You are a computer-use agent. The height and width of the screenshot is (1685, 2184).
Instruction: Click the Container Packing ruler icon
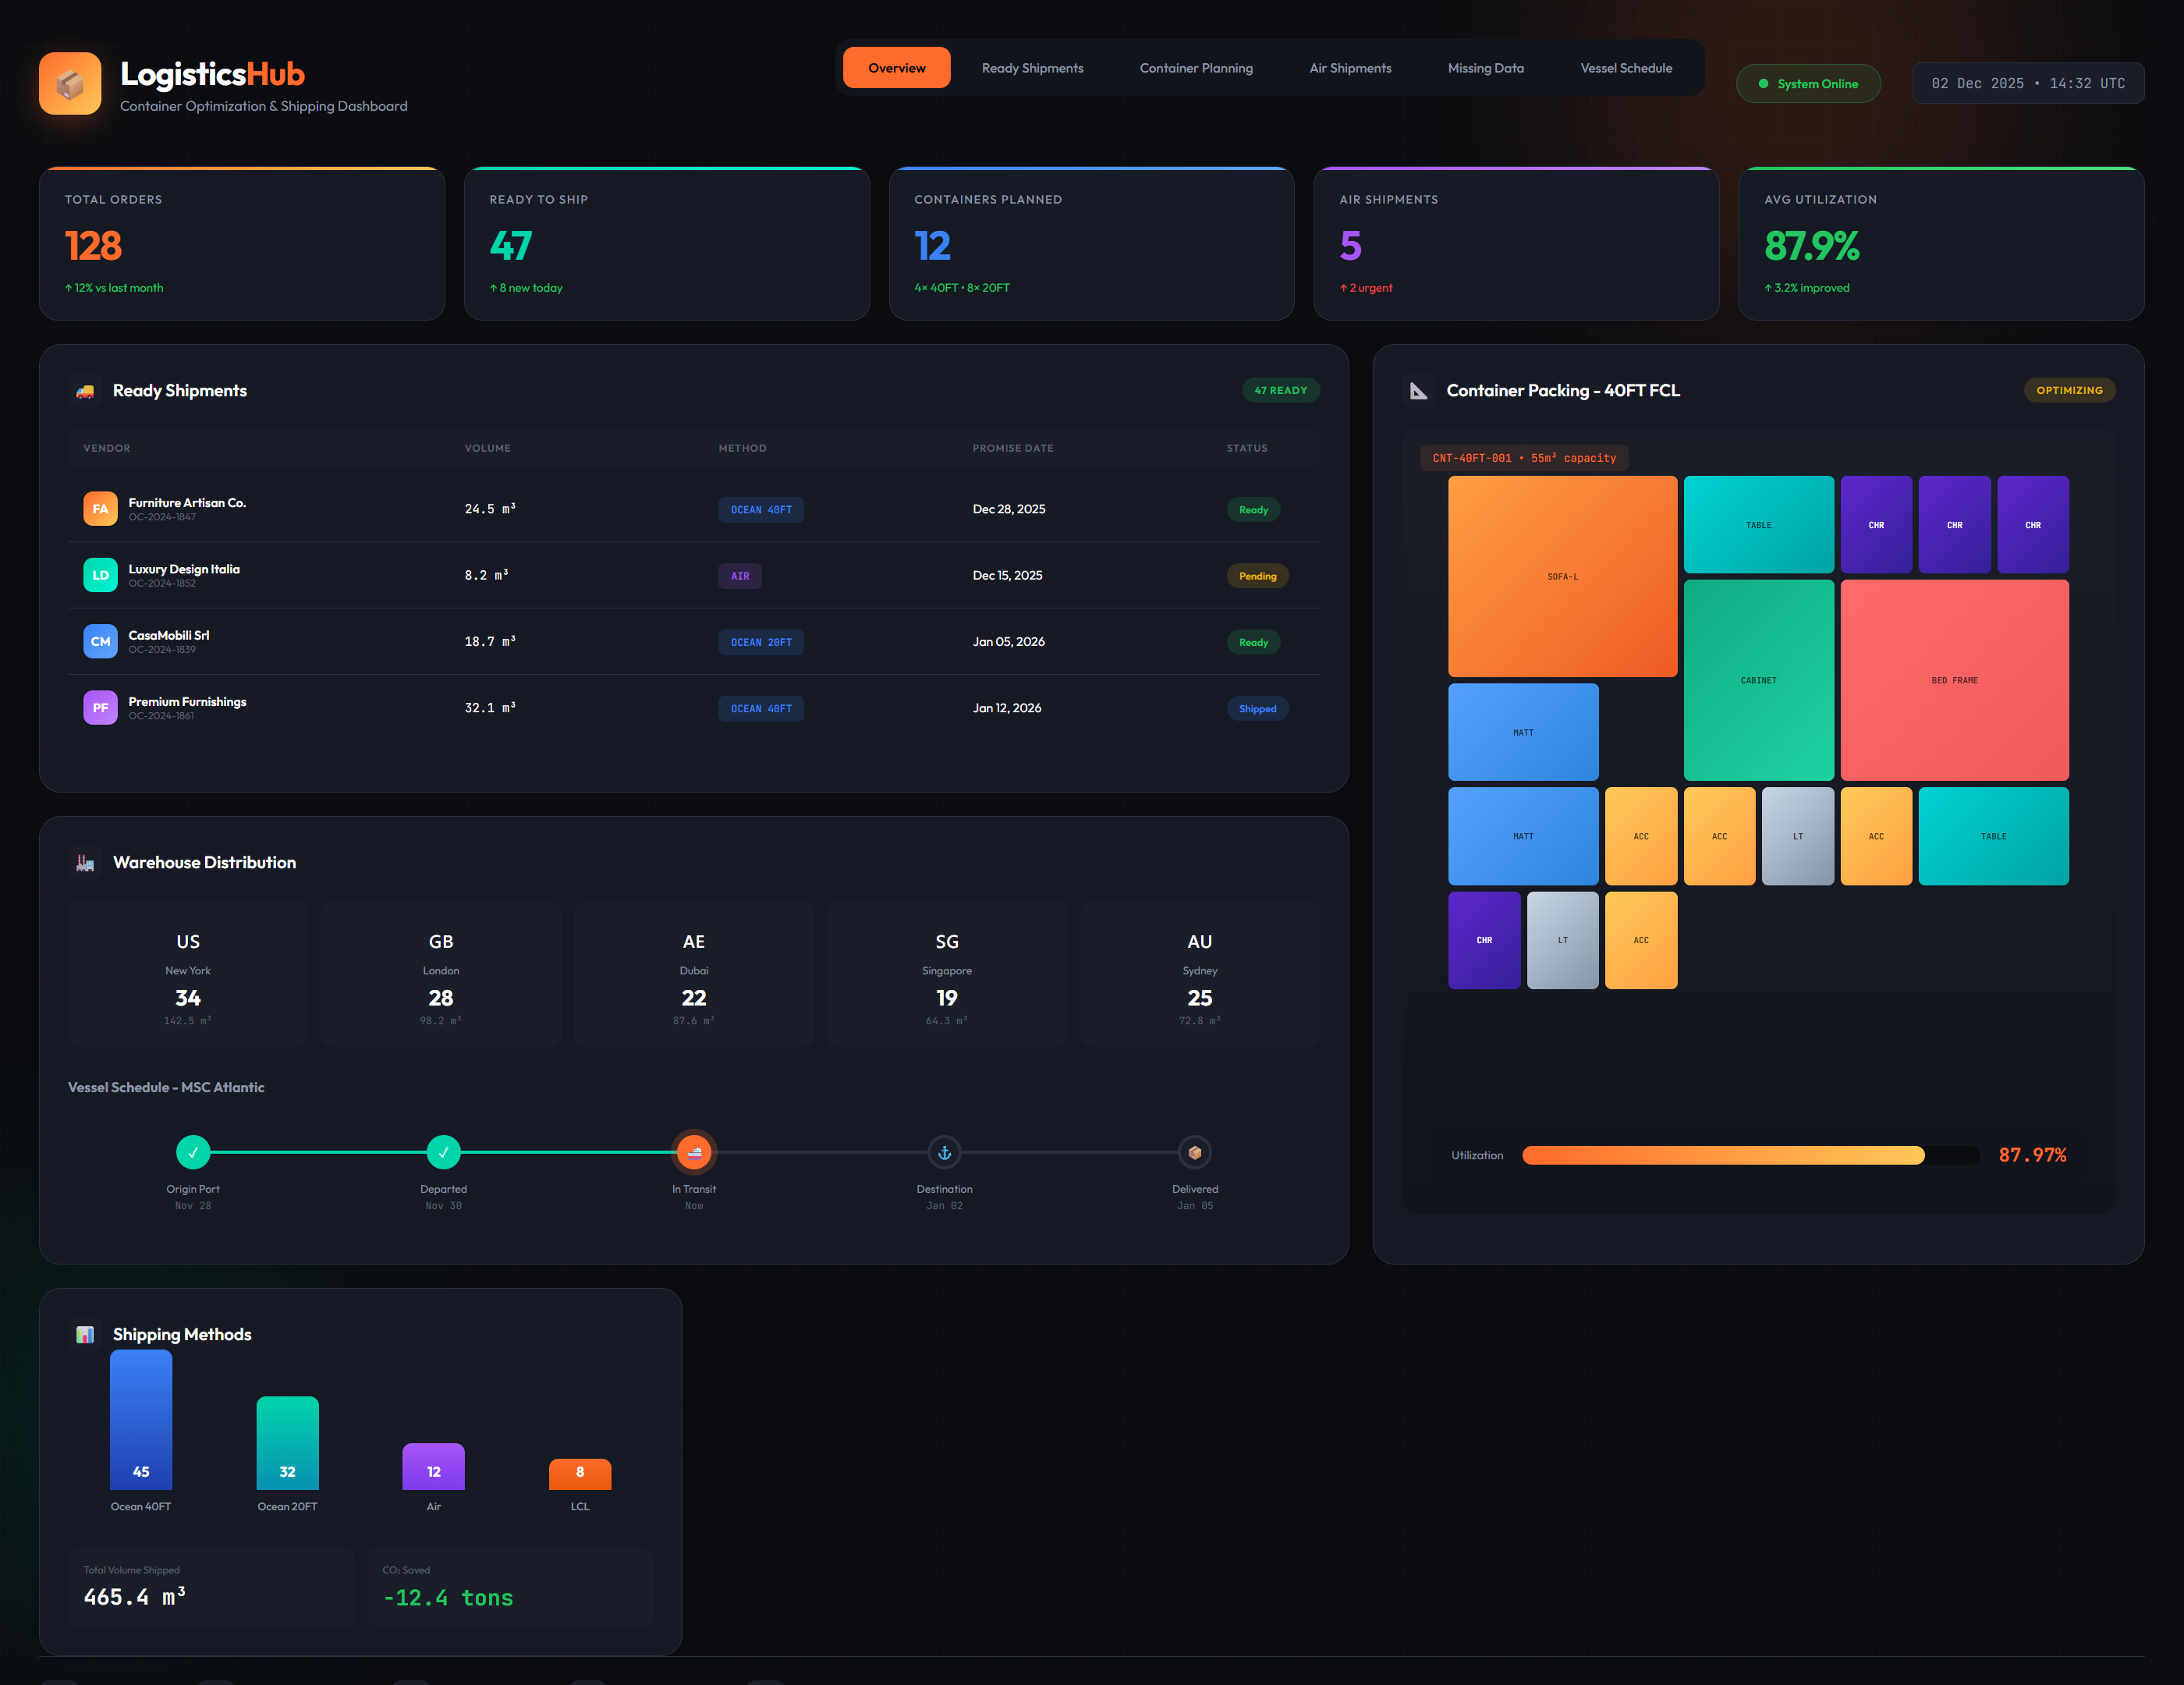pos(1418,391)
